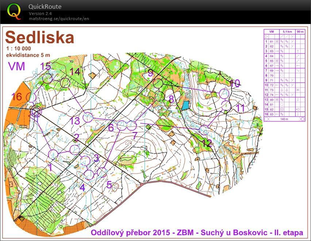Select the 90 m climb cell

tap(300, 32)
